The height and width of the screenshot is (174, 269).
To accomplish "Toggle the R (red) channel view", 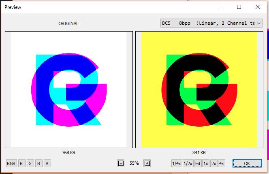I will coord(21,163).
